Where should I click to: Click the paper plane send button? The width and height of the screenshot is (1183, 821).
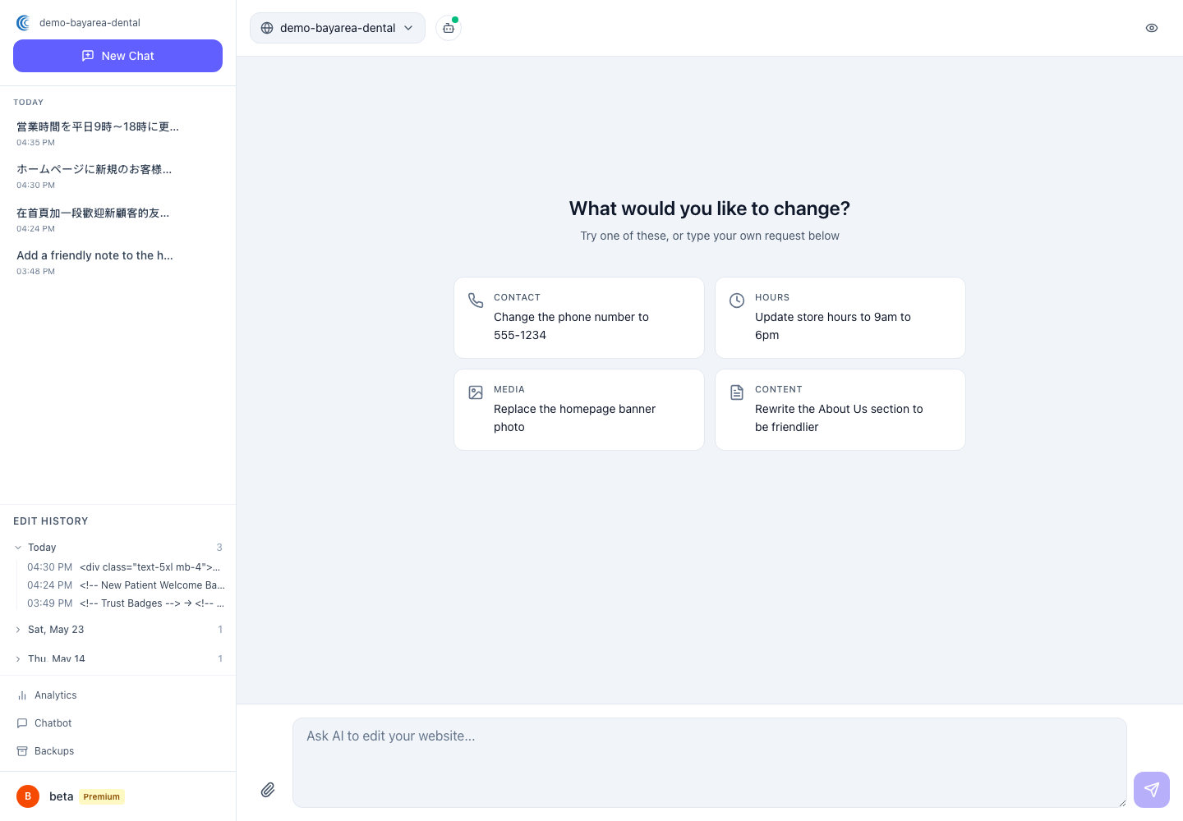pos(1152,790)
